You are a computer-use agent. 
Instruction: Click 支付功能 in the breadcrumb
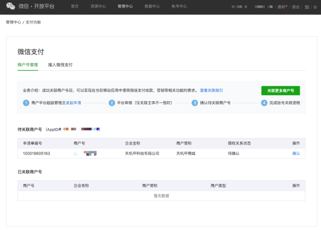click(x=33, y=22)
